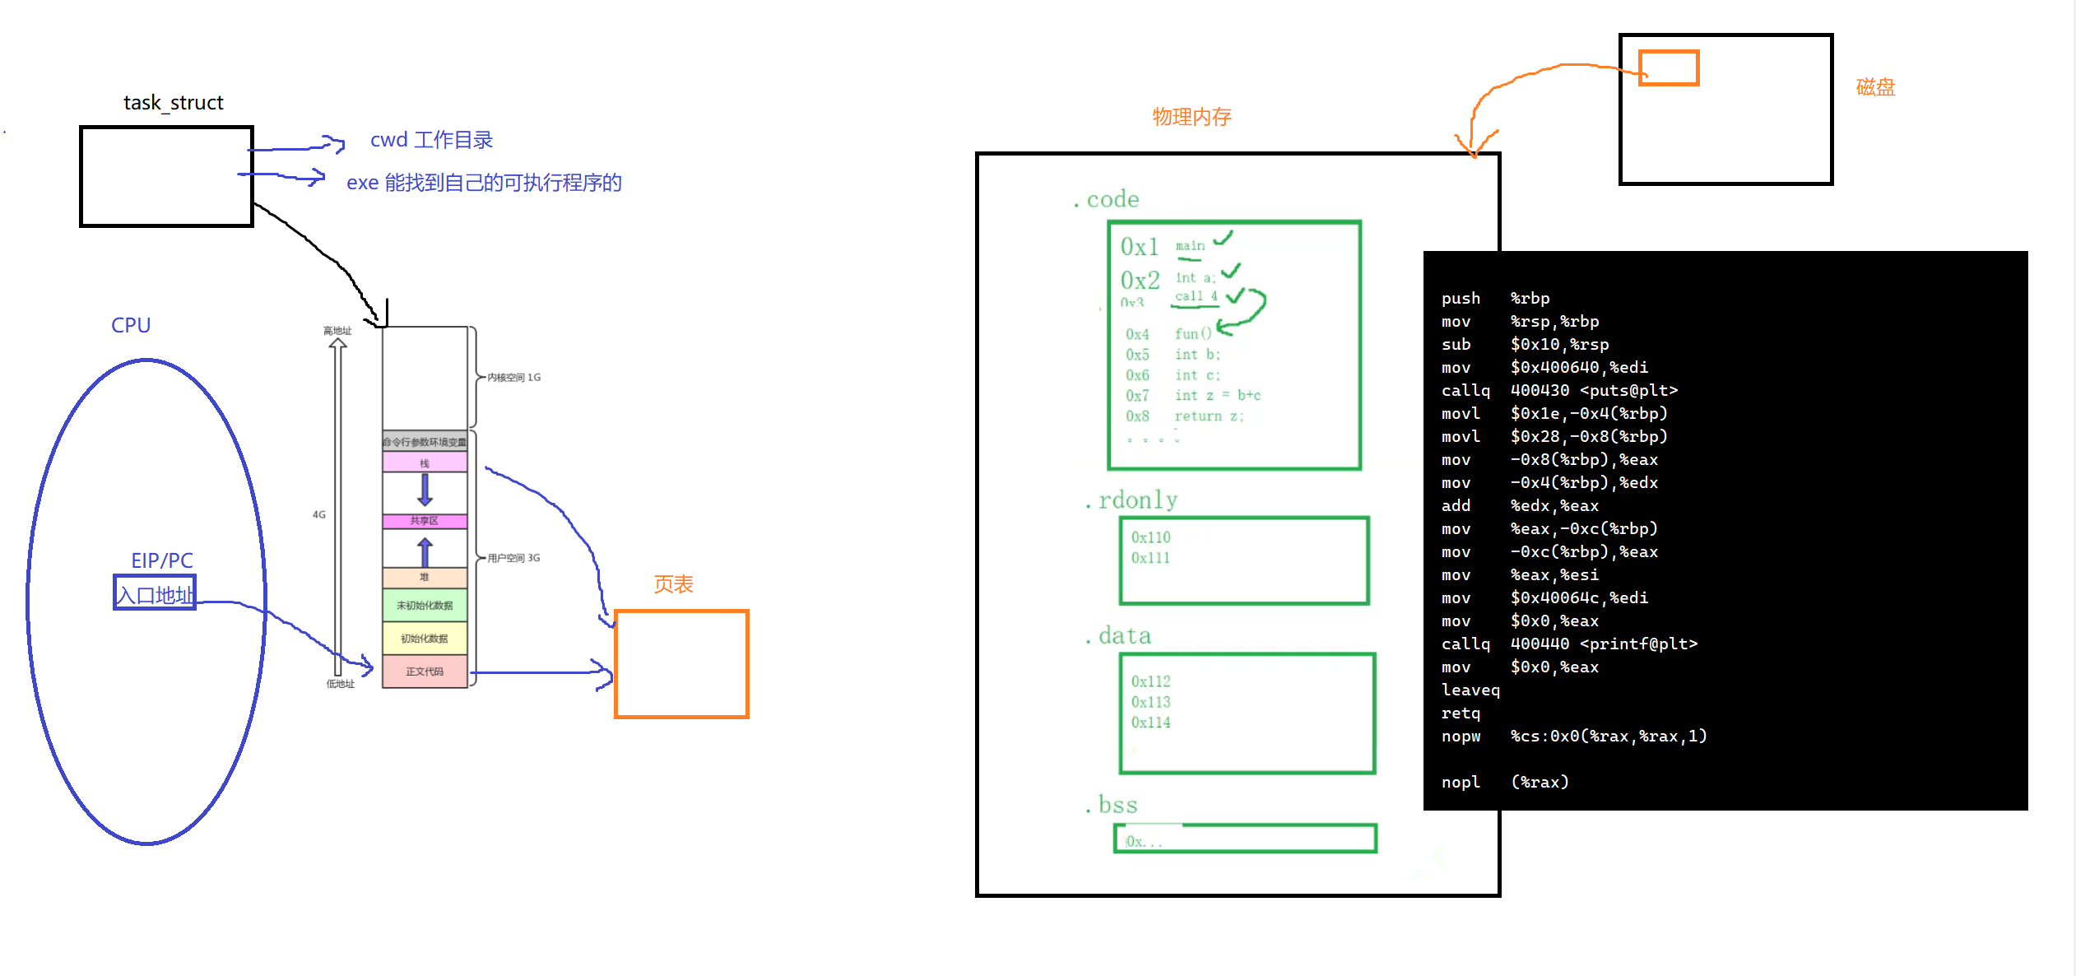This screenshot has width=2076, height=976.
Task: Select address "0x112" in the data box
Action: pos(1150,681)
